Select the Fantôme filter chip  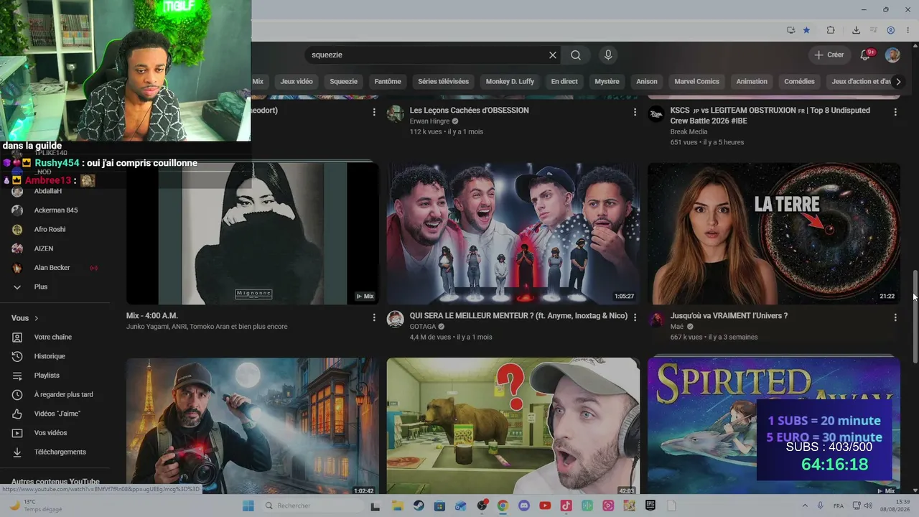388,82
